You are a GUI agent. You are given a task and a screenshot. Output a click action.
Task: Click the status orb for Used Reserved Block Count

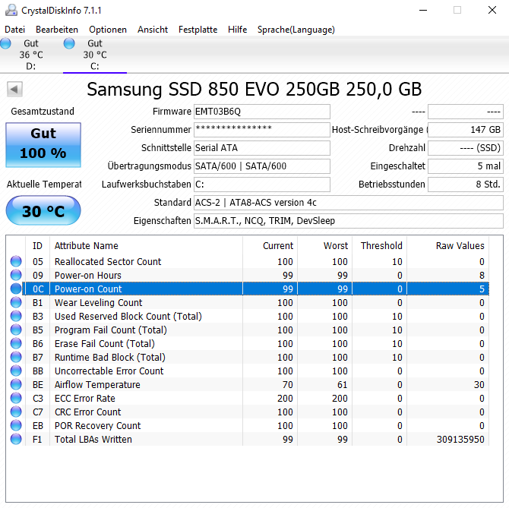click(x=16, y=316)
